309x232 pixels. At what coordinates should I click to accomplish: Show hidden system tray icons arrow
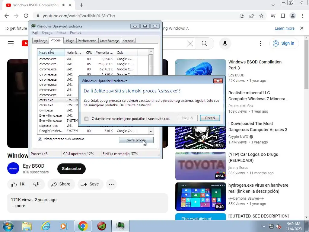264,226
